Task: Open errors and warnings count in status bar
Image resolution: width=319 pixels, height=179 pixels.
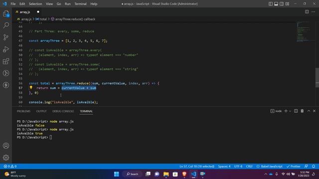Action: click(10, 167)
